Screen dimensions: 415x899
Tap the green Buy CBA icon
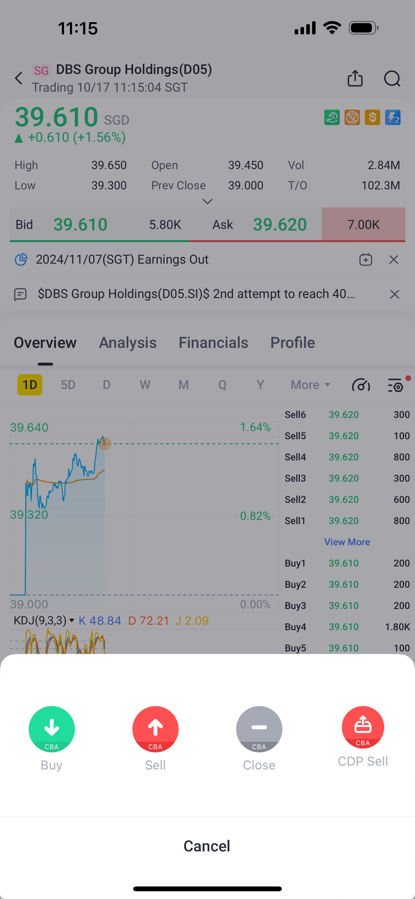(52, 729)
